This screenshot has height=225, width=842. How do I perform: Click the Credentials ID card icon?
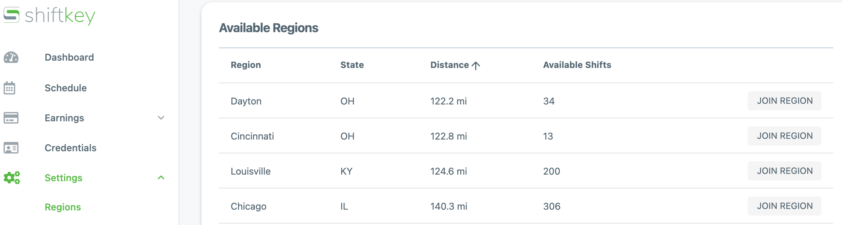pyautogui.click(x=11, y=148)
